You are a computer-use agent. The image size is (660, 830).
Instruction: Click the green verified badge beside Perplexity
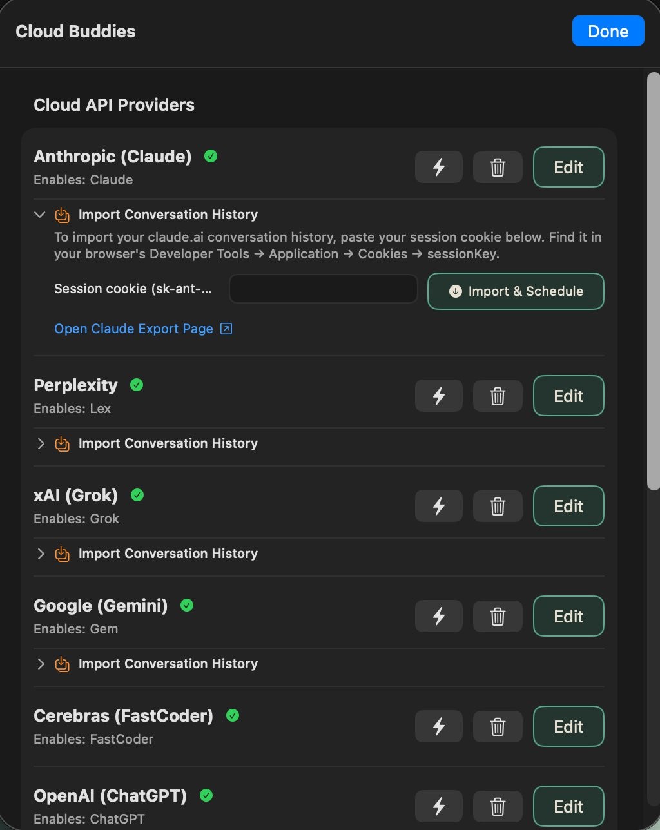click(x=137, y=385)
